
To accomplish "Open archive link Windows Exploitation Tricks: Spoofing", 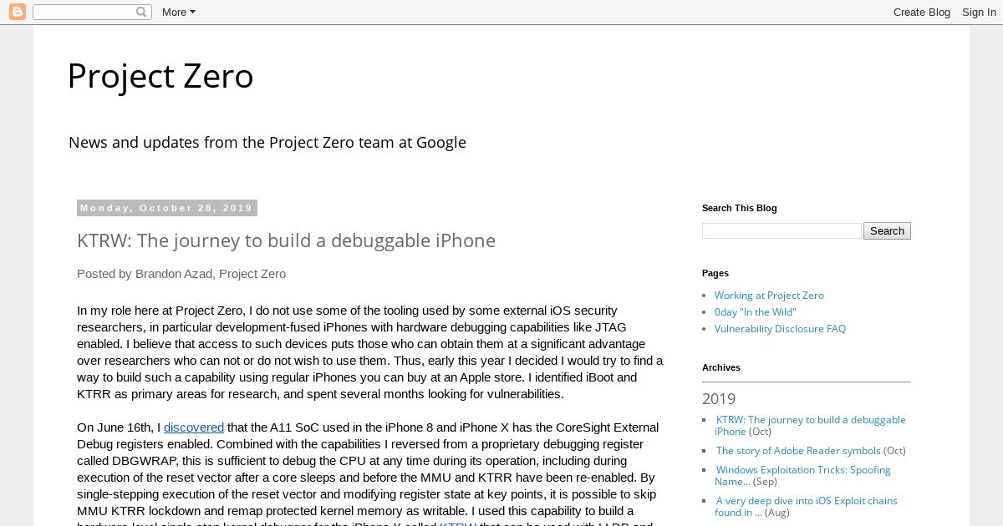I will [x=802, y=475].
